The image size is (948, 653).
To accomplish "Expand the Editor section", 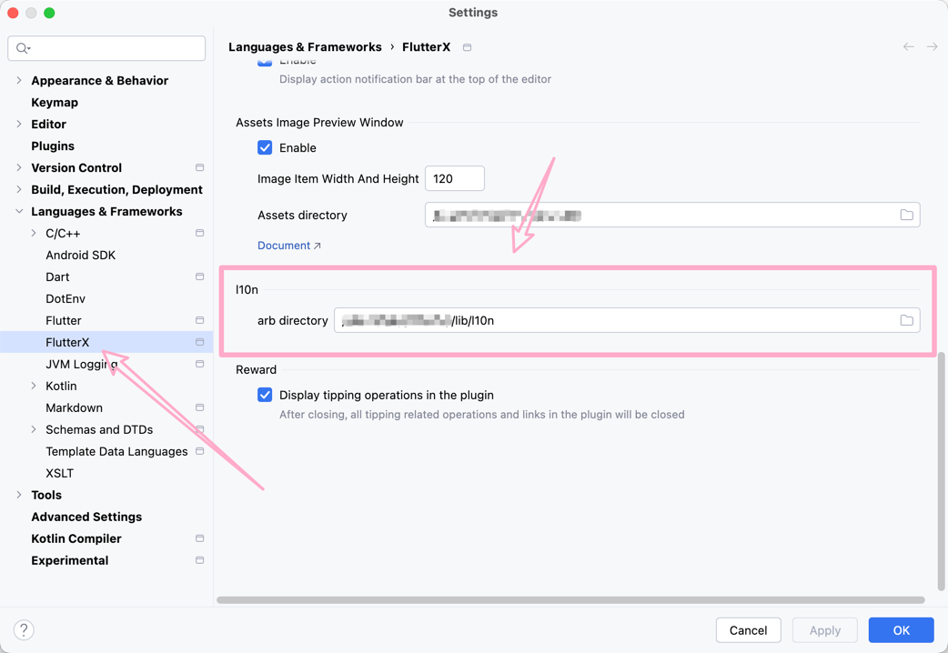I will pyautogui.click(x=19, y=124).
